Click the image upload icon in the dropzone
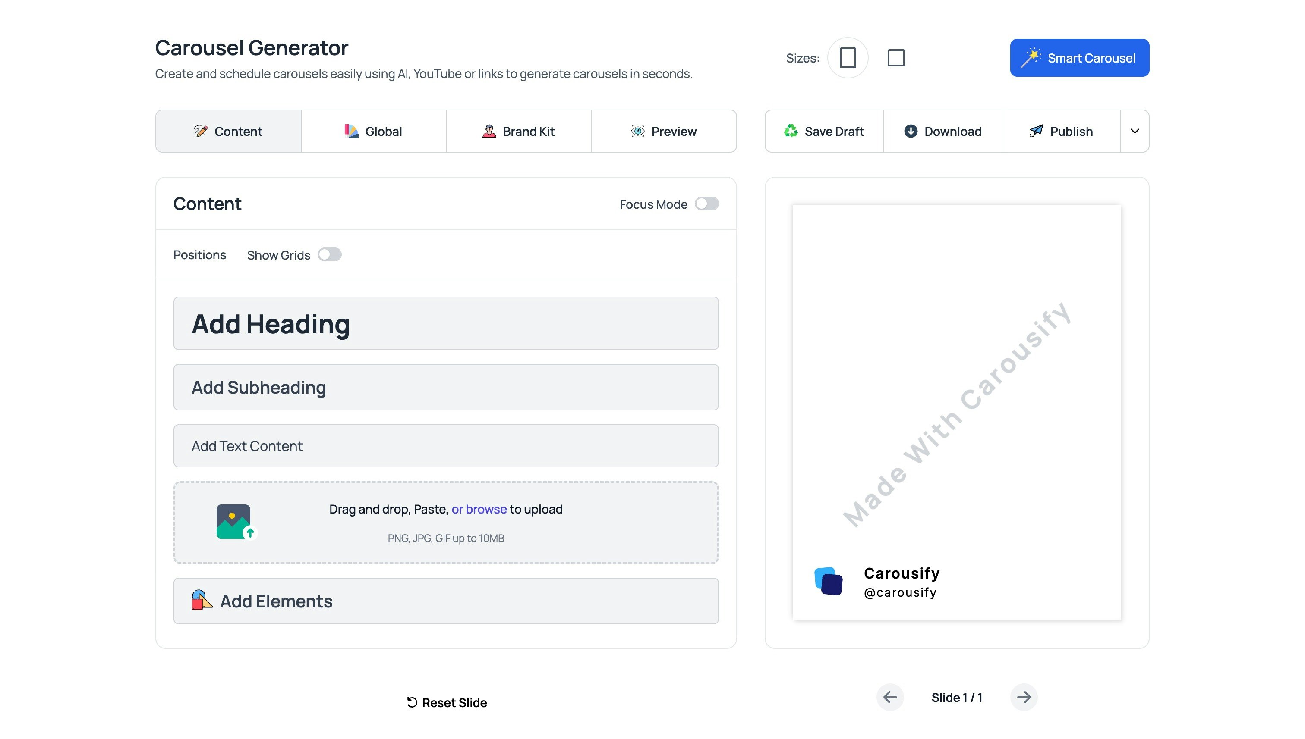This screenshot has height=739, width=1305. click(x=234, y=521)
